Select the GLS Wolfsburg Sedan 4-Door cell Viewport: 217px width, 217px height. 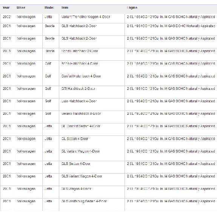84,201
